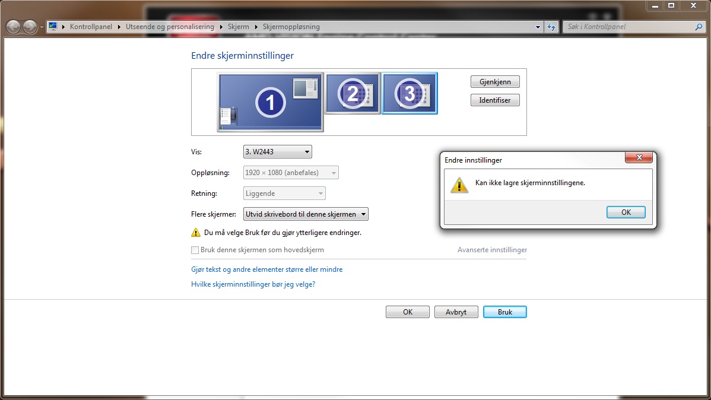Click the warning icon in the dialog

(x=459, y=185)
